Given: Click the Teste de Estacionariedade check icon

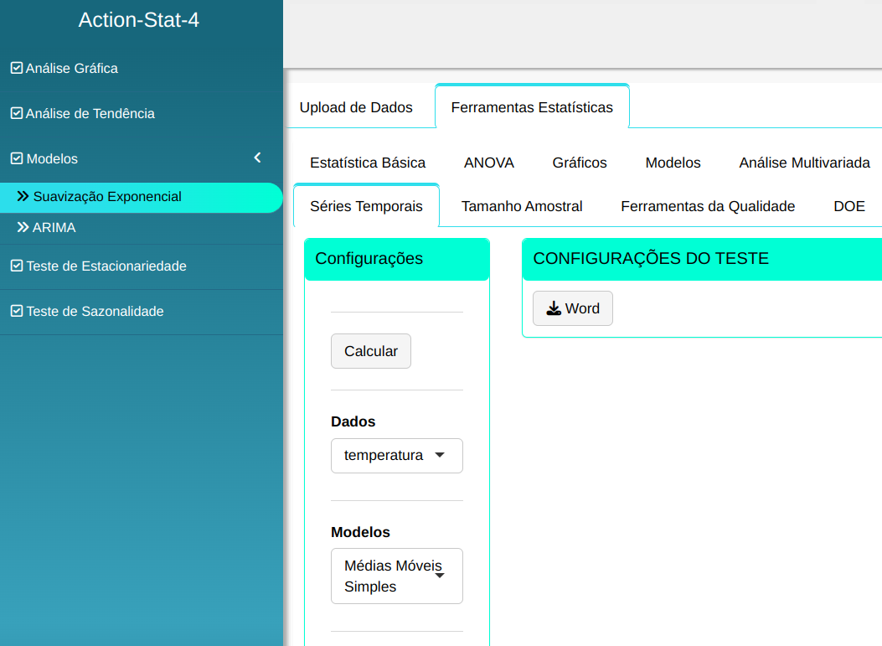Looking at the screenshot, I should [x=16, y=266].
